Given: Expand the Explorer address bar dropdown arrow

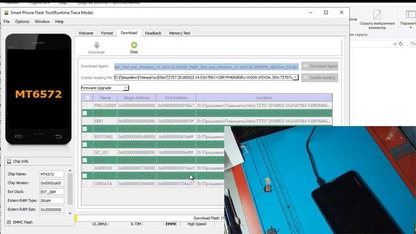Looking at the screenshot, I should point(395,44).
